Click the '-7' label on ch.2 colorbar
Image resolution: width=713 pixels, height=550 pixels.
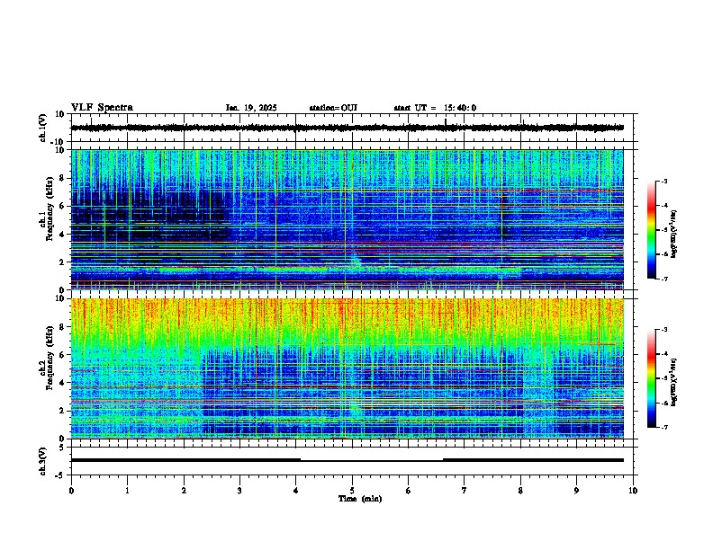point(664,427)
